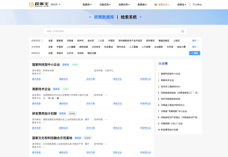Image resolution: width=228 pixels, height=157 pixels.
Task: Filter by 管城回族区
Action: (x=164, y=41)
